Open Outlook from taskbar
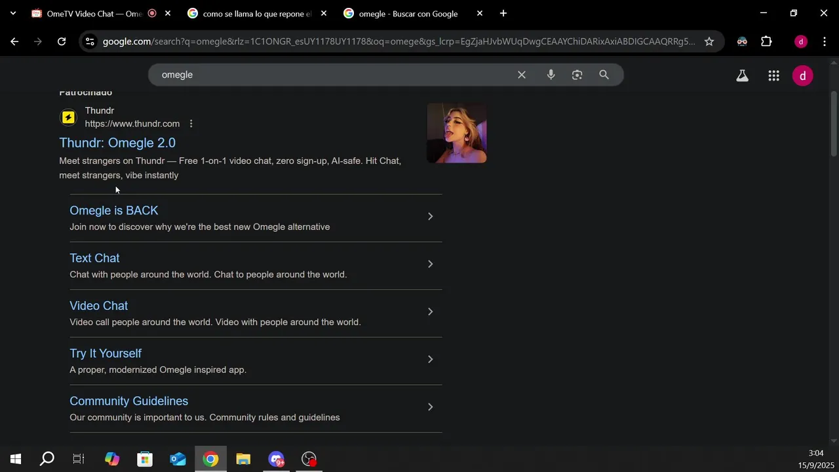Viewport: 839px width, 472px height. [178, 459]
